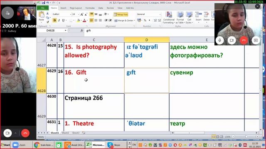266x149 pixels.
Task: Open the File tab
Action: 42,8
